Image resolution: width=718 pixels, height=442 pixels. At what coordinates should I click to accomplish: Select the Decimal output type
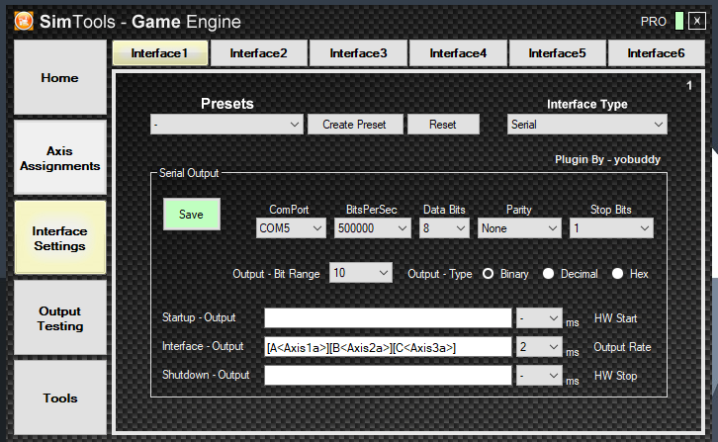point(548,274)
